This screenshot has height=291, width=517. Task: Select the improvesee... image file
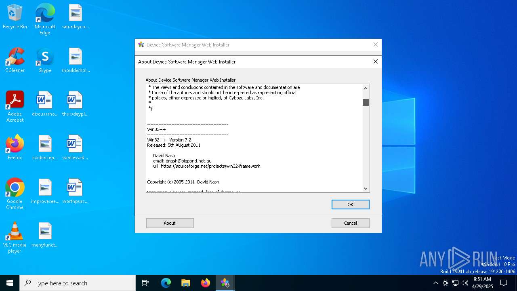pyautogui.click(x=45, y=192)
